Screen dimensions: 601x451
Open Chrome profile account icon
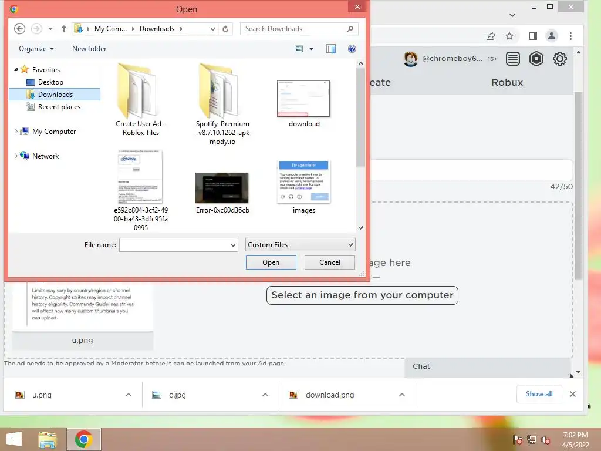pyautogui.click(x=552, y=36)
